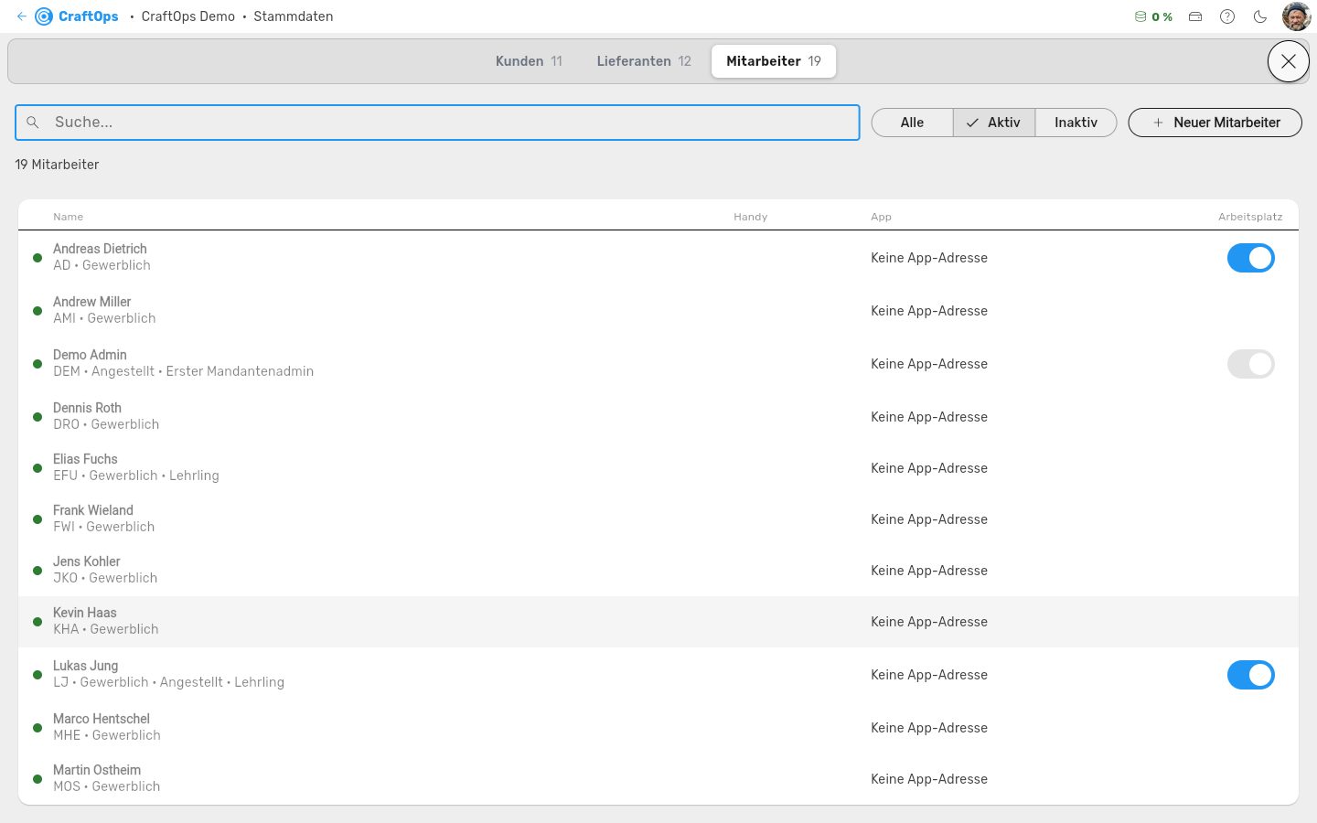Open the storage usage database icon
The image size is (1317, 823).
coord(1140,16)
